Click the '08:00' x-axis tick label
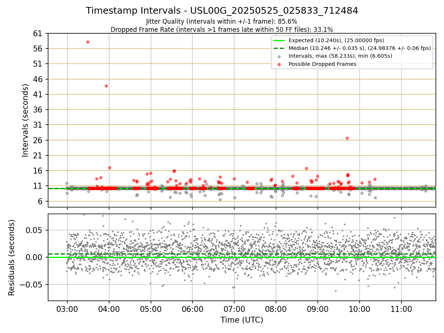Viewport: 444px width, 333px height. (276, 309)
